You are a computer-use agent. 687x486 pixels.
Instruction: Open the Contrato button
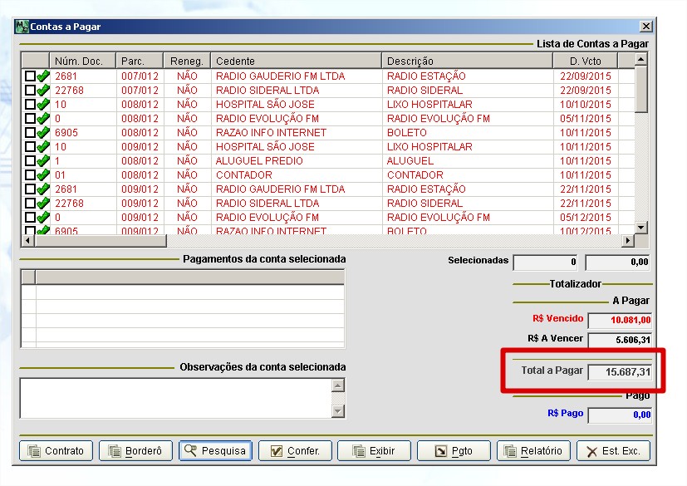(56, 451)
